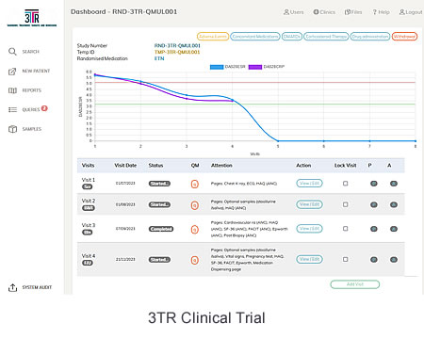Open the Search sidebar item
Viewport: 424px width, 339px height.
click(x=24, y=52)
